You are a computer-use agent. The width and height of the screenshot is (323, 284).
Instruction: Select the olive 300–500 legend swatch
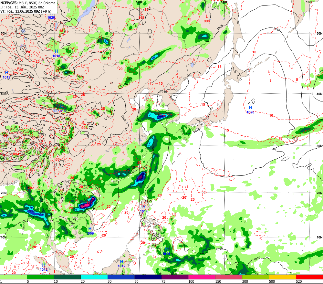(x=255, y=277)
